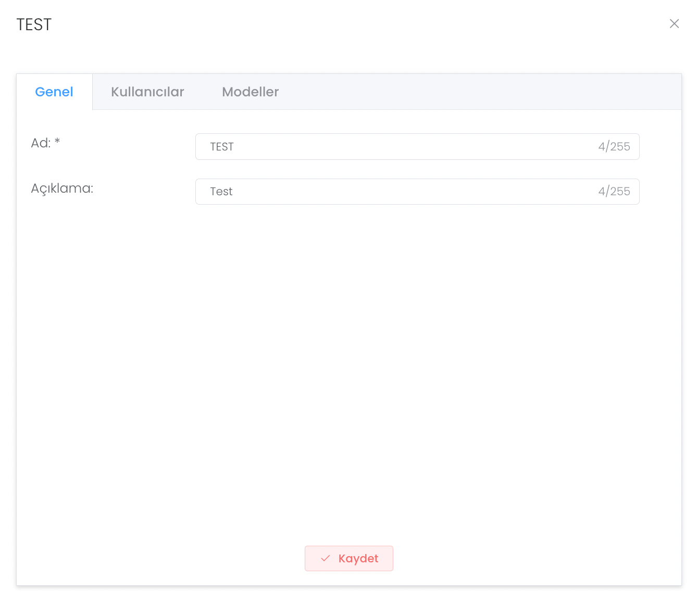Click the required asterisk next to Ad
Viewport: 697px width, 604px height.
click(57, 142)
